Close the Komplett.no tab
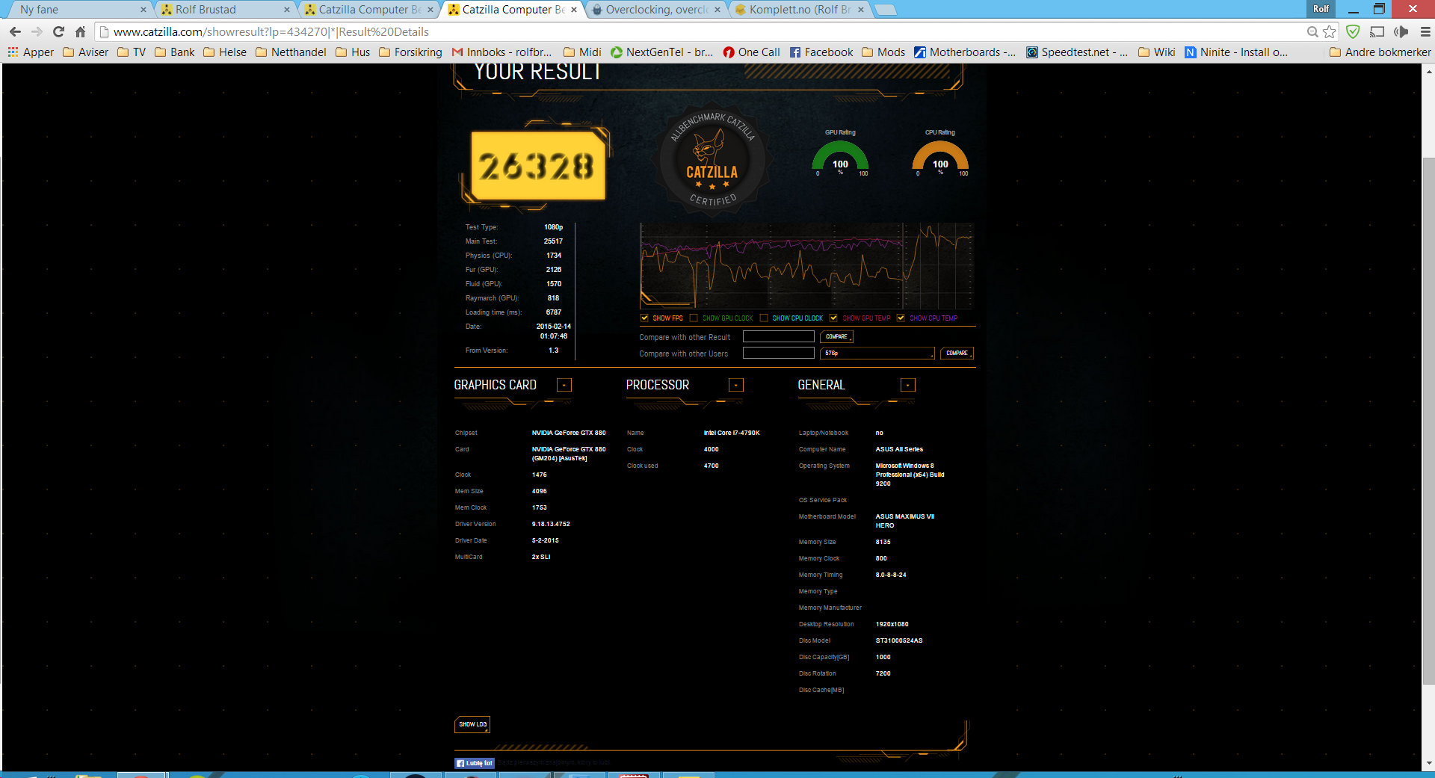 coord(861,10)
